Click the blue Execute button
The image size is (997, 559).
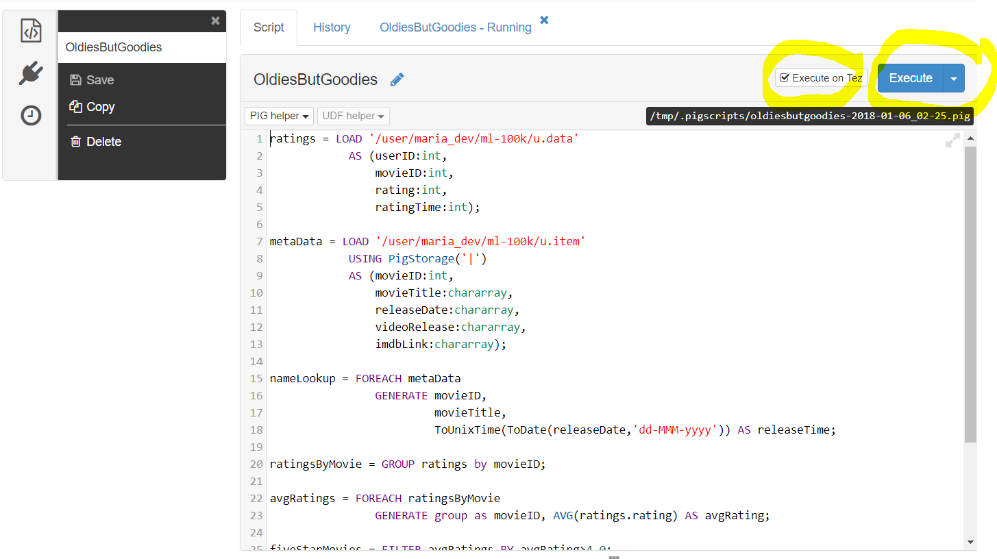pyautogui.click(x=911, y=78)
